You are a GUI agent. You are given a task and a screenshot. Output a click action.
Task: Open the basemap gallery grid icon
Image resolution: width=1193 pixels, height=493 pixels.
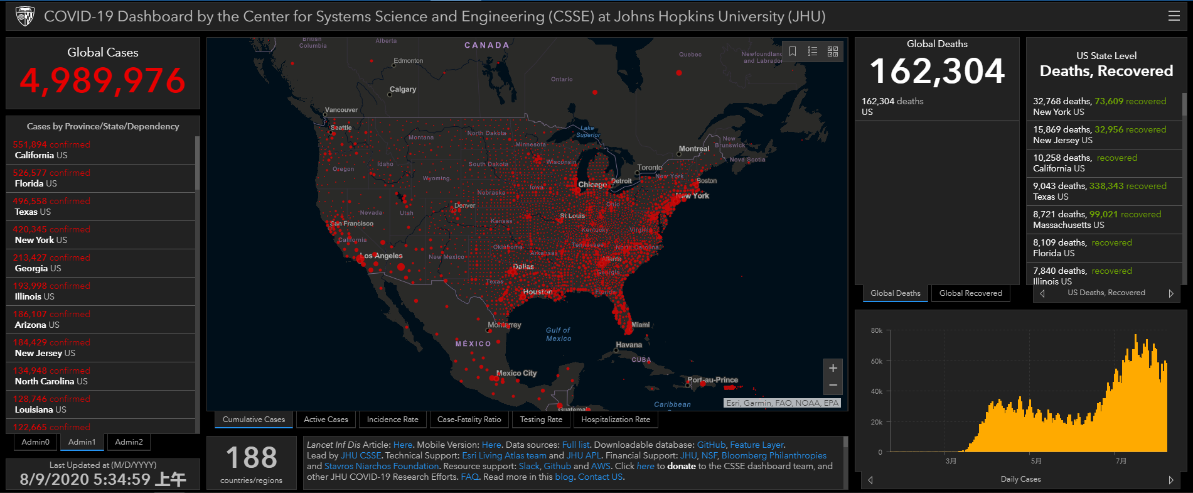[x=833, y=51]
